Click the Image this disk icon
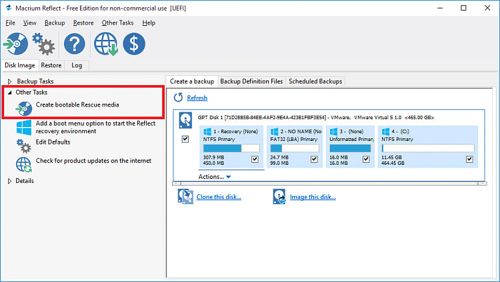The width and height of the screenshot is (500, 282). coord(279,196)
